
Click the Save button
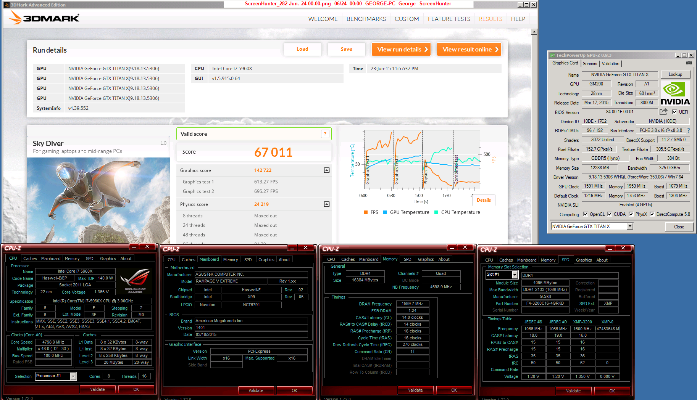346,49
